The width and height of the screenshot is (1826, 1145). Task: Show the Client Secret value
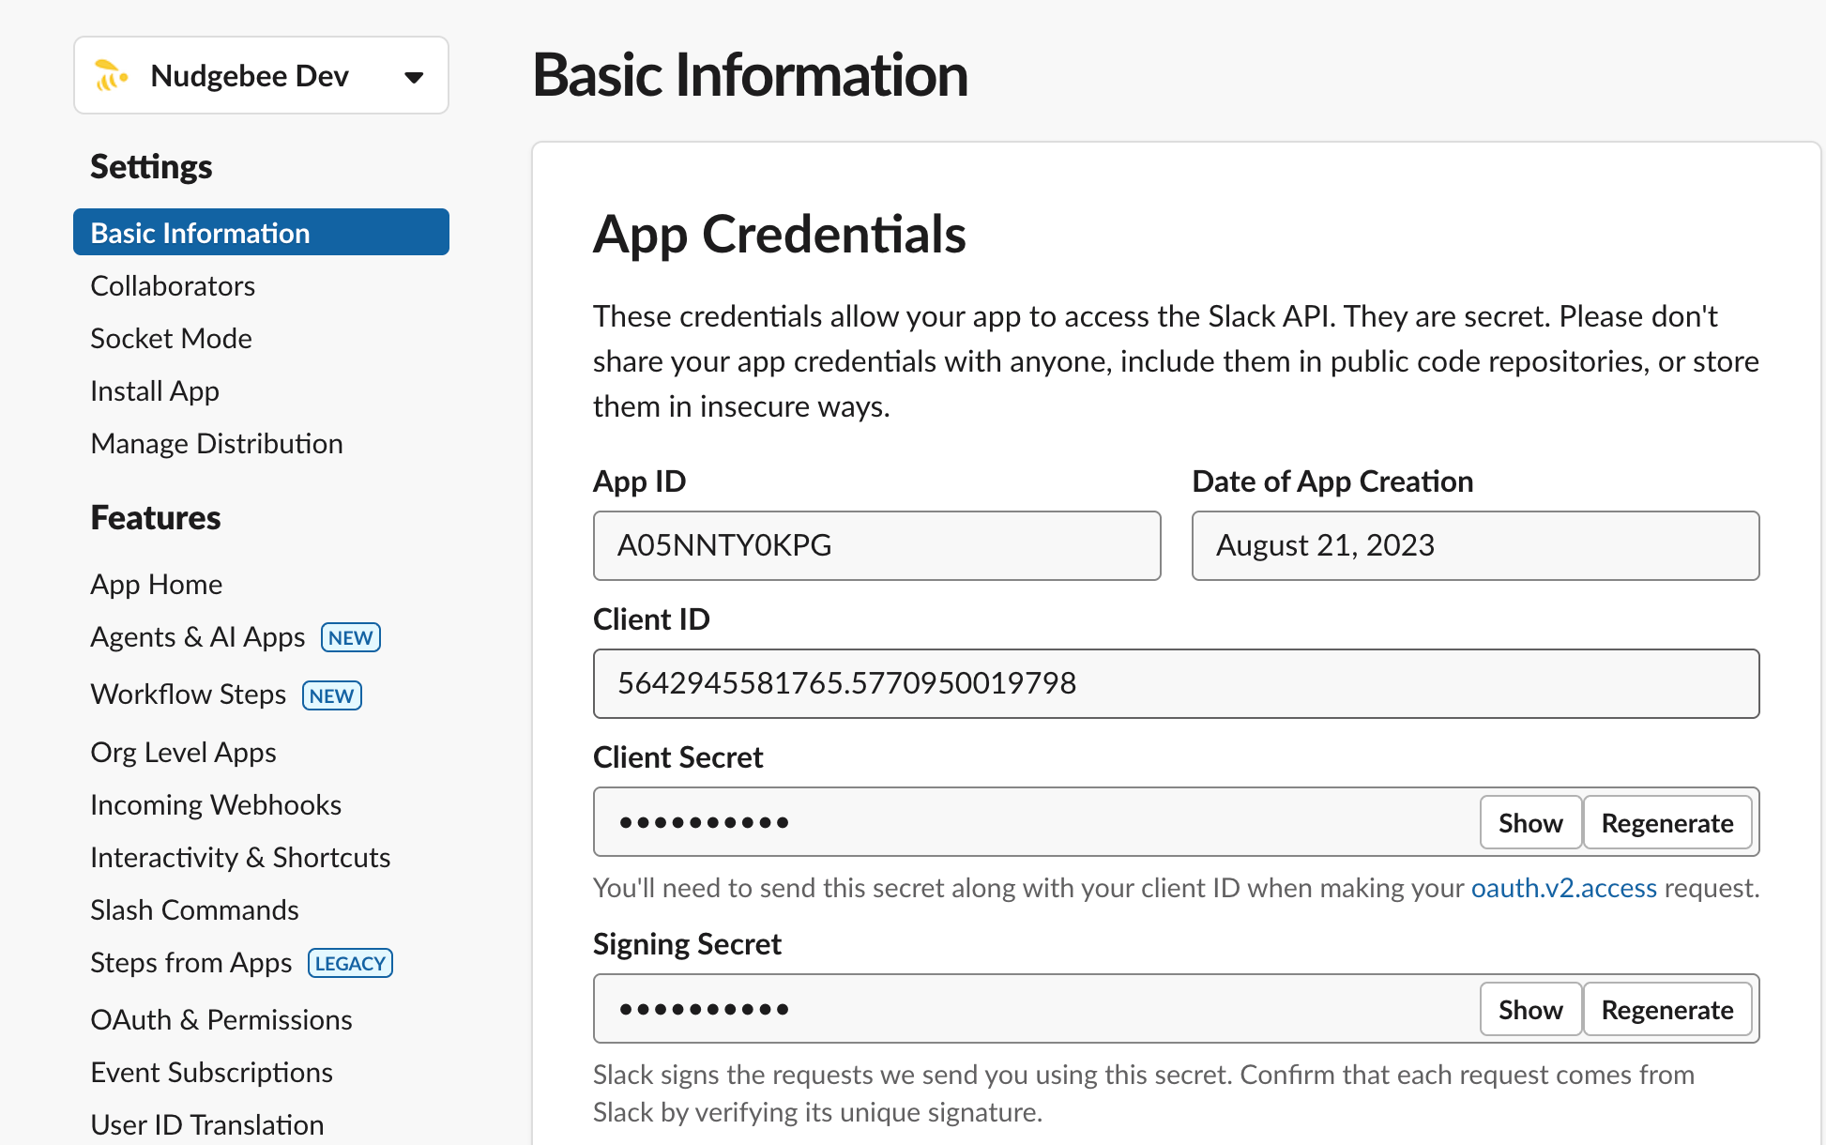tap(1529, 823)
